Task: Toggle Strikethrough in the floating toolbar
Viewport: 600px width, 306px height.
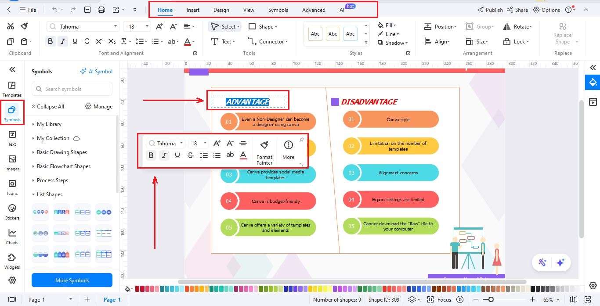Action: [190, 155]
